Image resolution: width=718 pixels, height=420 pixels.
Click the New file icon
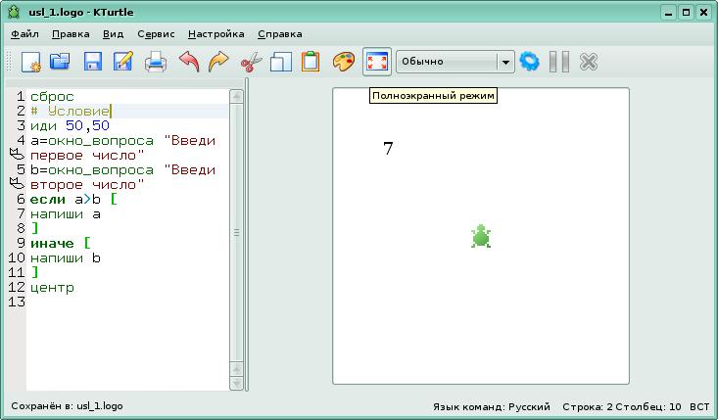coord(30,62)
